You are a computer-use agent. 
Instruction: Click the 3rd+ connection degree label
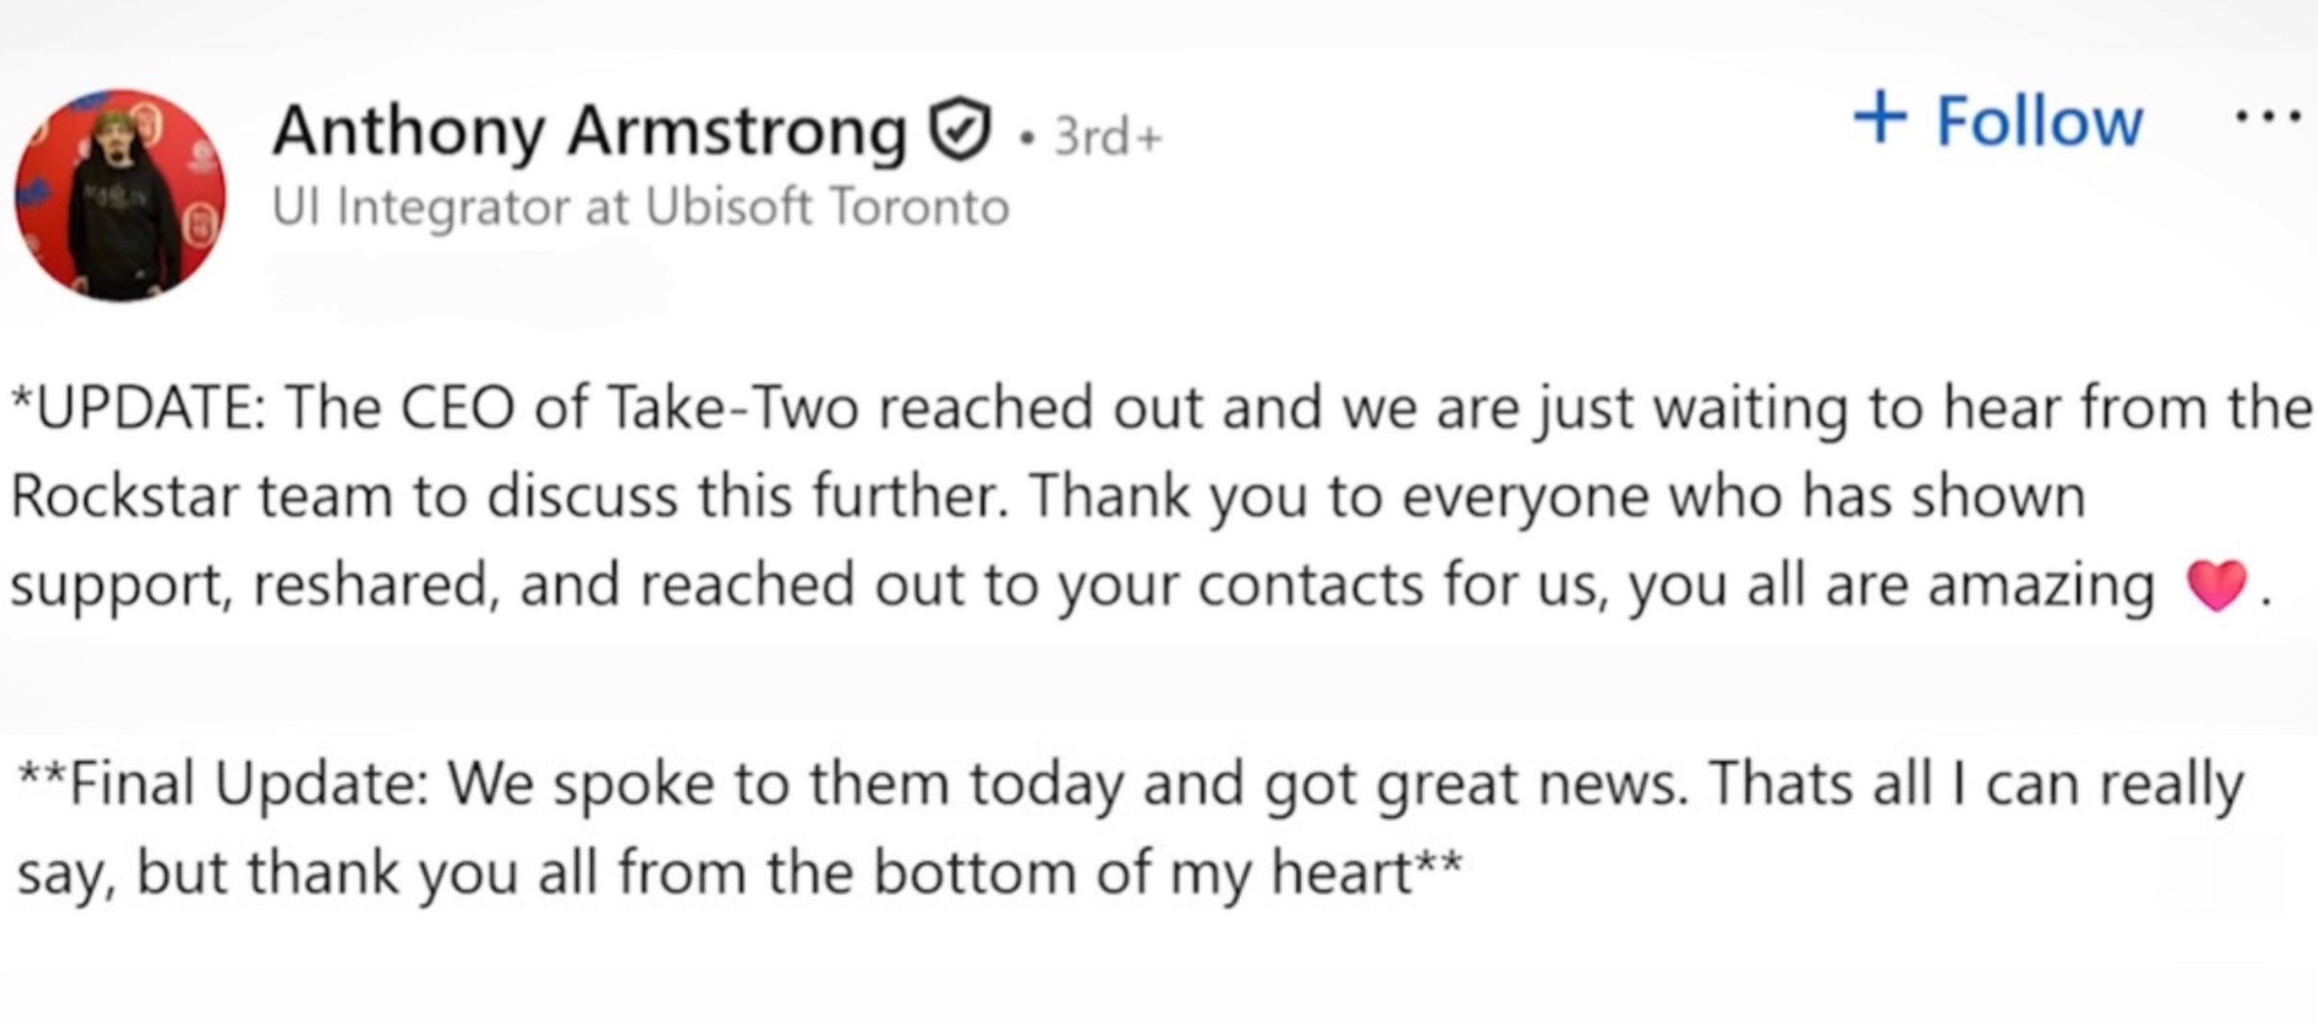coord(1108,136)
